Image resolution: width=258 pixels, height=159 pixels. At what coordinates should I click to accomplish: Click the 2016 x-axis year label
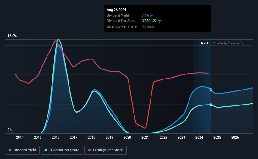pyautogui.click(x=56, y=137)
